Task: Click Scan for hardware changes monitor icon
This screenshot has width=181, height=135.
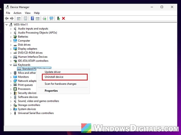Action: [x=51, y=18]
